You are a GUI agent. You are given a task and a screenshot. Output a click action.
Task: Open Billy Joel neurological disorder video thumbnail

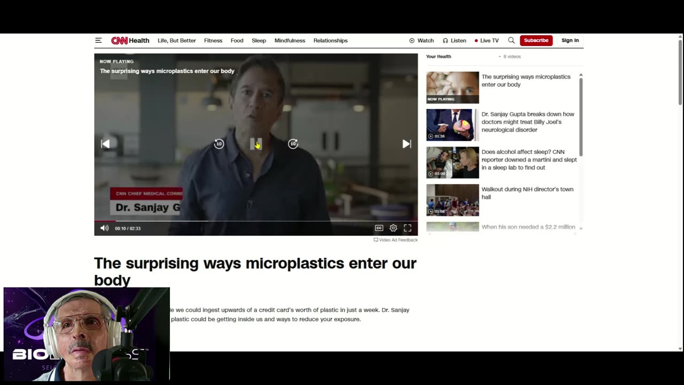pyautogui.click(x=453, y=125)
